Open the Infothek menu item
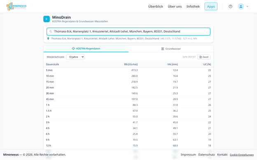 click(x=193, y=7)
